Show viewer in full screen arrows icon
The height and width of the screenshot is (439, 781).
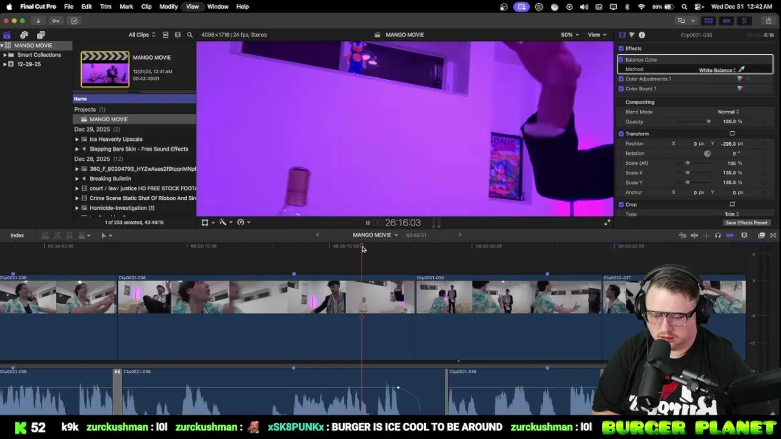(607, 223)
